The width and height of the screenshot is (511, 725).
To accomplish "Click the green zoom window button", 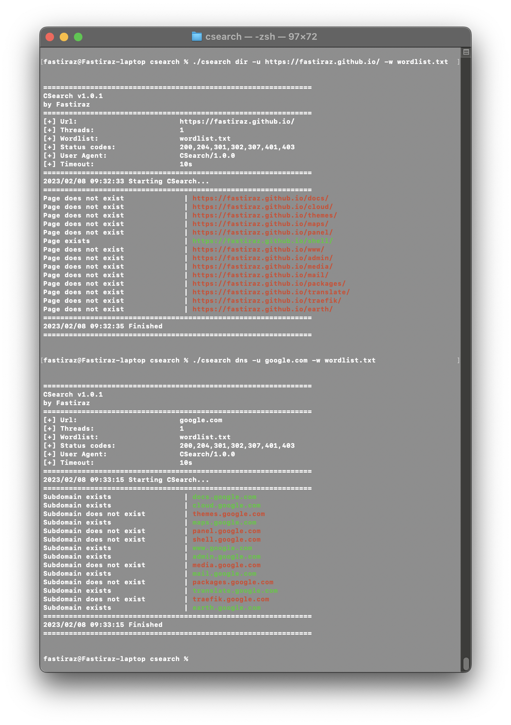I will click(78, 37).
